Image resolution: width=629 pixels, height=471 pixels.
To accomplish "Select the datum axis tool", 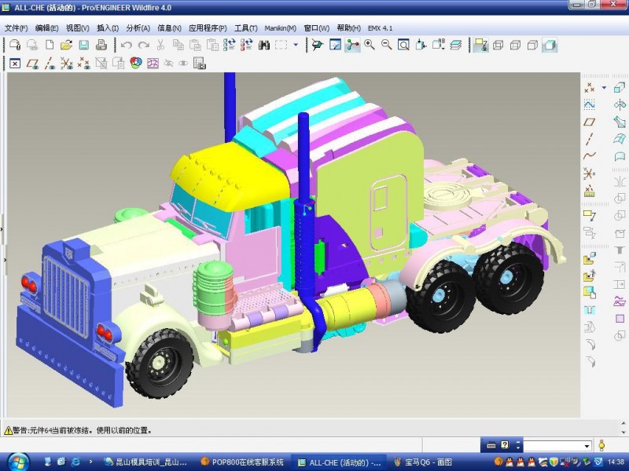I will (589, 139).
